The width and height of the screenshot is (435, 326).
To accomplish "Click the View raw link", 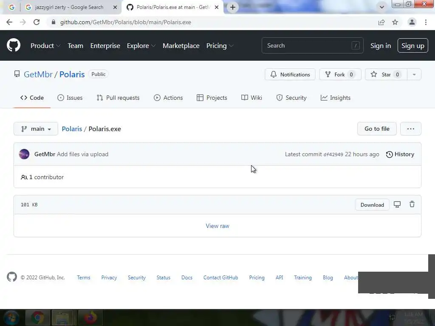I will tap(217, 226).
